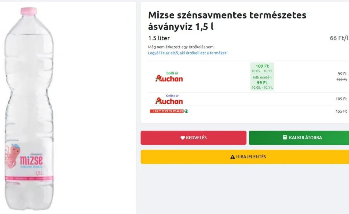Click the Még nem érkezett értékelés text
349x214 pixels.
[x=181, y=47]
